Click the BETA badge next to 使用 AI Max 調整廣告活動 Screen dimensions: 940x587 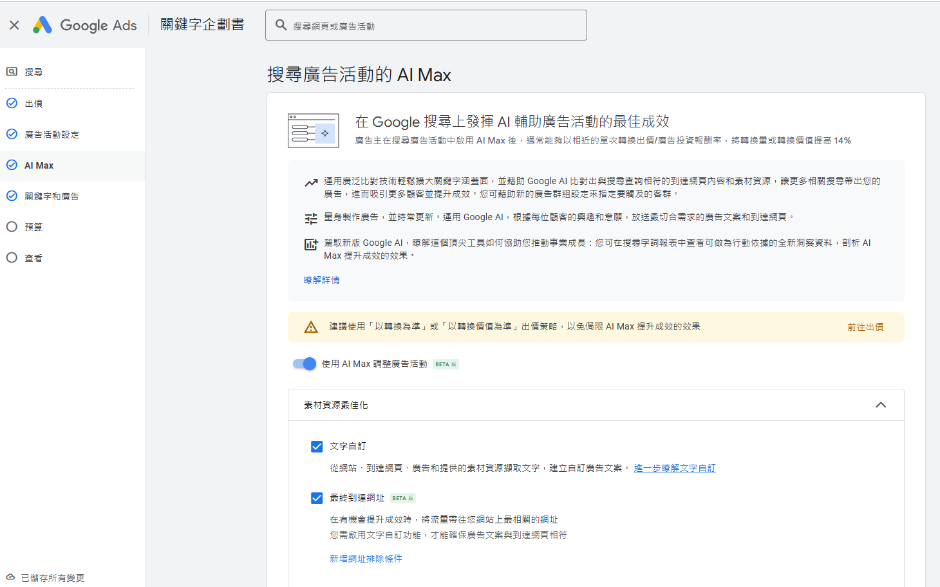446,364
